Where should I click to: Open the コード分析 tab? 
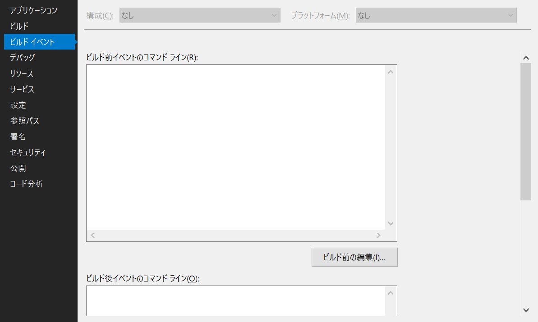pos(27,184)
